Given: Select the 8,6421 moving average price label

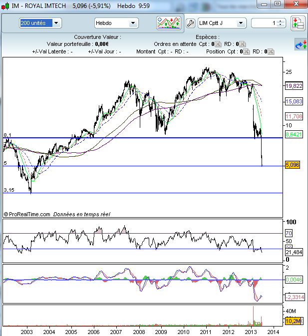Looking at the screenshot, I should click(294, 134).
